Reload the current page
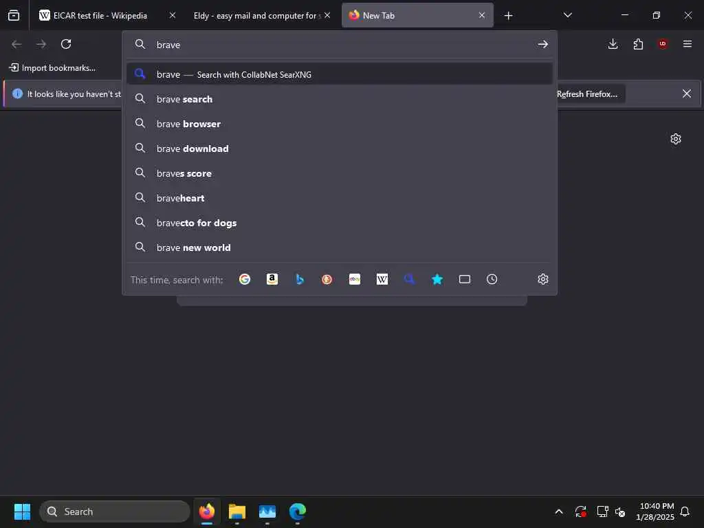Screen dimensions: 704x528 (66, 44)
